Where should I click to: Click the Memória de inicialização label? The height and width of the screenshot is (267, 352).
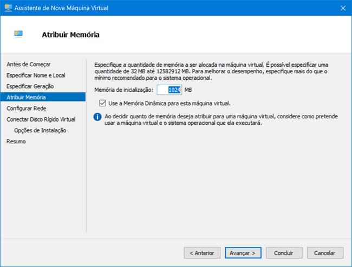click(123, 90)
